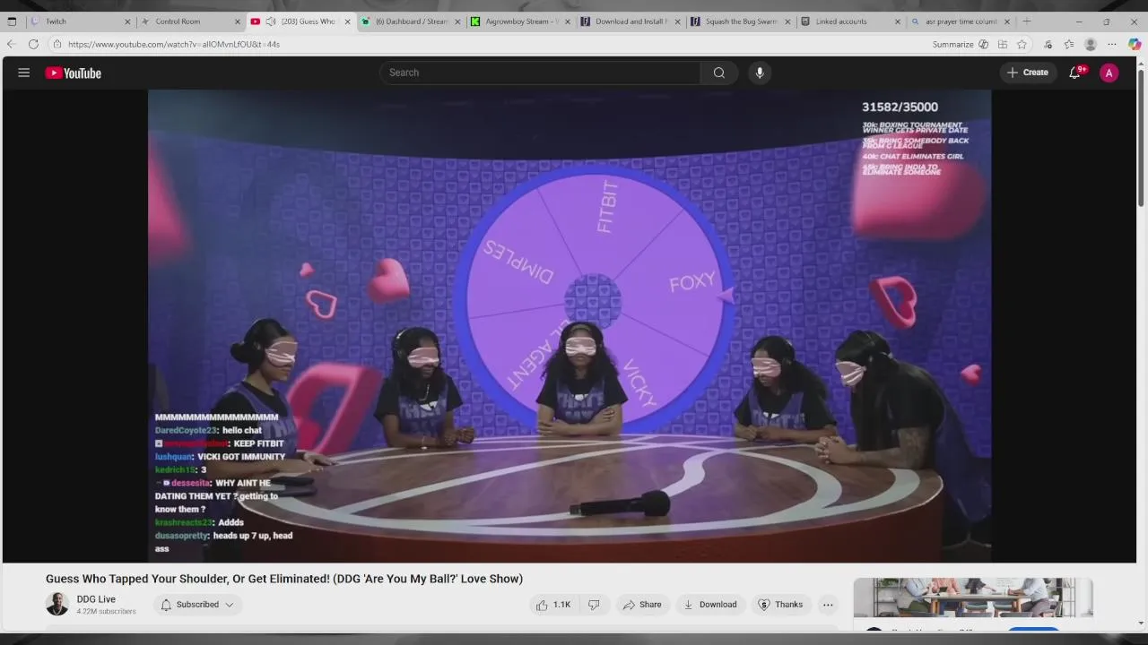The width and height of the screenshot is (1148, 645).
Task: Click the 4.22M subscribers text
Action: (x=106, y=612)
